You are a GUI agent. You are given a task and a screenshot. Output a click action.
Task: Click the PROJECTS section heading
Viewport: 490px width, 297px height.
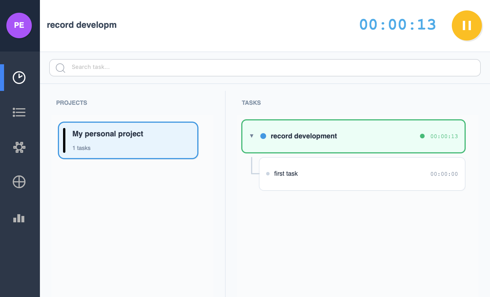72,103
